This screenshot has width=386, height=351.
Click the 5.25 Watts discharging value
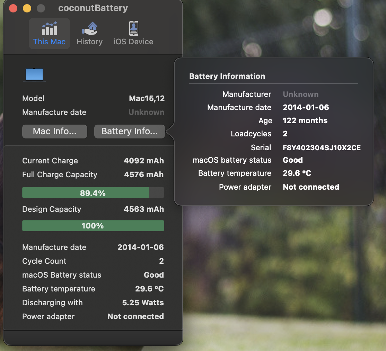tap(143, 303)
